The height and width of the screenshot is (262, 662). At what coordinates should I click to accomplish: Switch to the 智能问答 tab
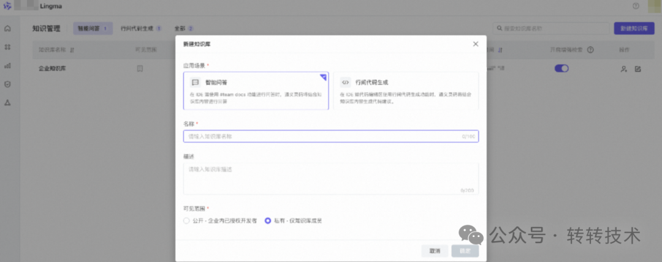point(93,29)
